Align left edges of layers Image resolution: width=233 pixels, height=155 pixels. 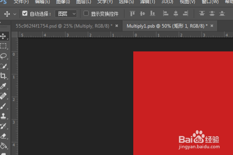point(165,14)
